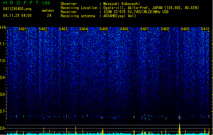The image size is (213, 135).
Task: Click the HROFFT 1.0.0 title text
Action: 27,3
